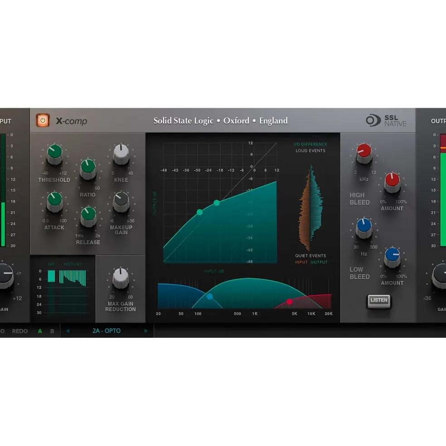446x446 pixels.
Task: Select previous preset with left arrow
Action: 68,331
